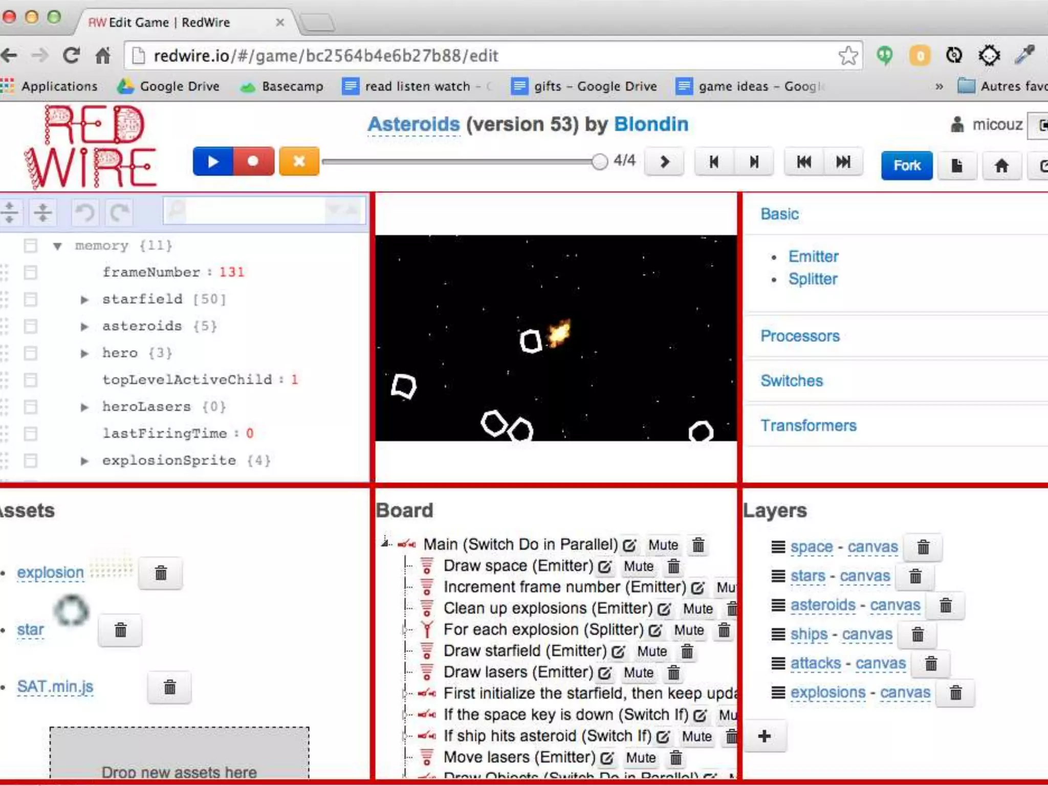This screenshot has width=1048, height=786.
Task: Expand the asteroids {5} tree node
Action: coord(84,326)
